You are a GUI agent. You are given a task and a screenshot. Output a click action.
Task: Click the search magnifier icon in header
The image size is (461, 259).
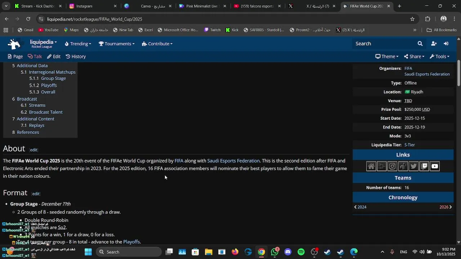click(x=420, y=44)
